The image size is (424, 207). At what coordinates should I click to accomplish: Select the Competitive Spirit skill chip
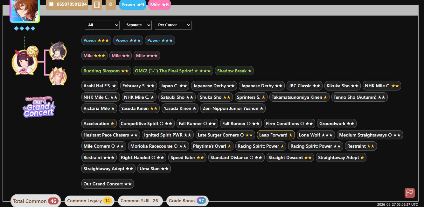point(147,124)
